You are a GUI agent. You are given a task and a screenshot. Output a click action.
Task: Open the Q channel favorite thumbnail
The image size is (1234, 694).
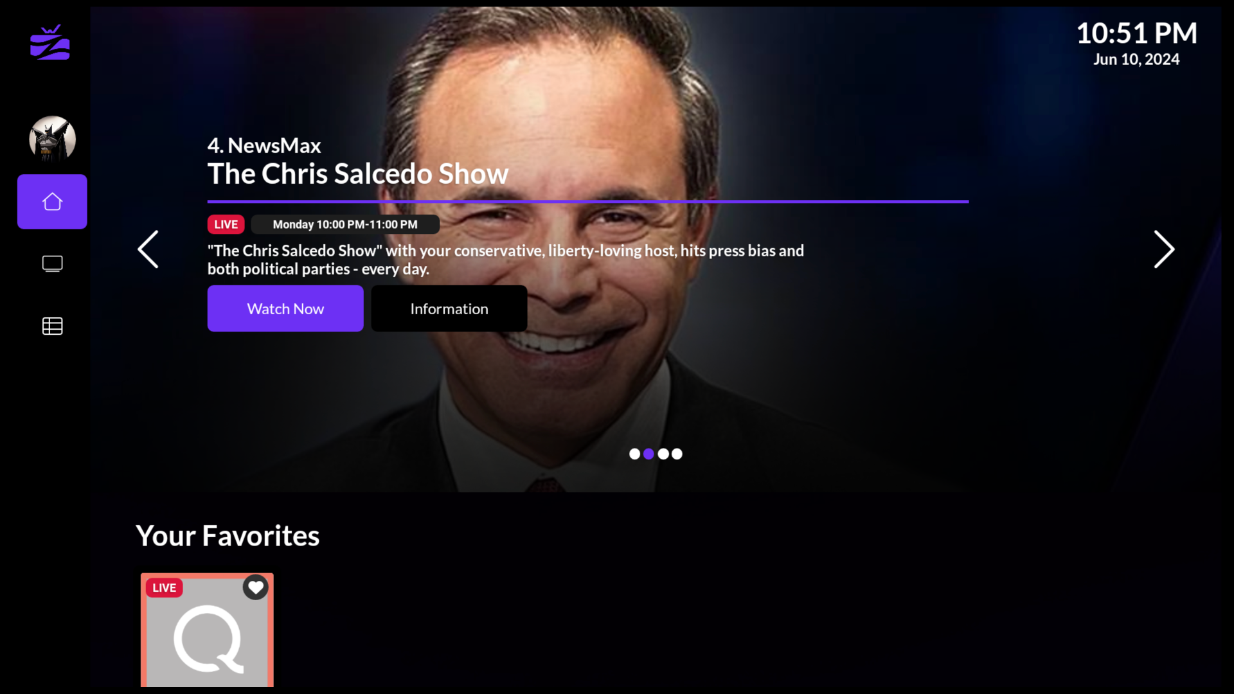(x=207, y=630)
